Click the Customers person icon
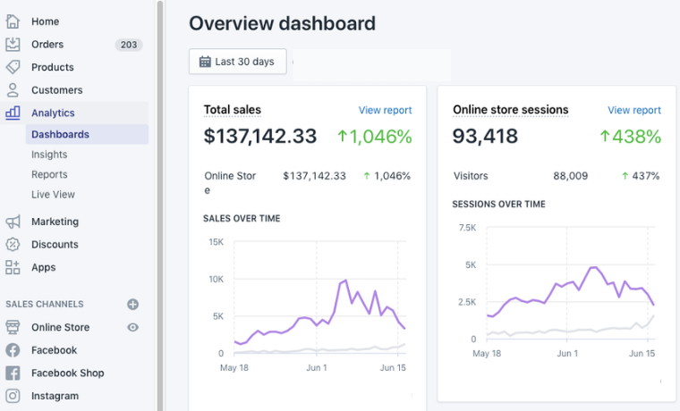 (x=13, y=90)
